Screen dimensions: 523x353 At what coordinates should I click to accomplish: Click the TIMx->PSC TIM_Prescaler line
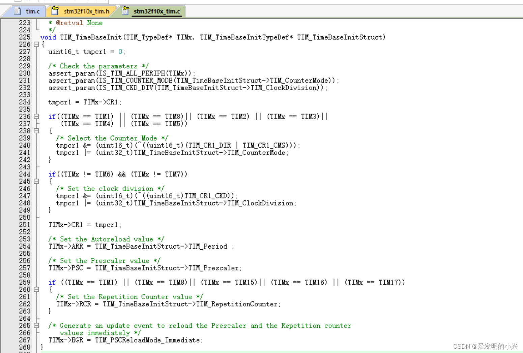(145, 268)
